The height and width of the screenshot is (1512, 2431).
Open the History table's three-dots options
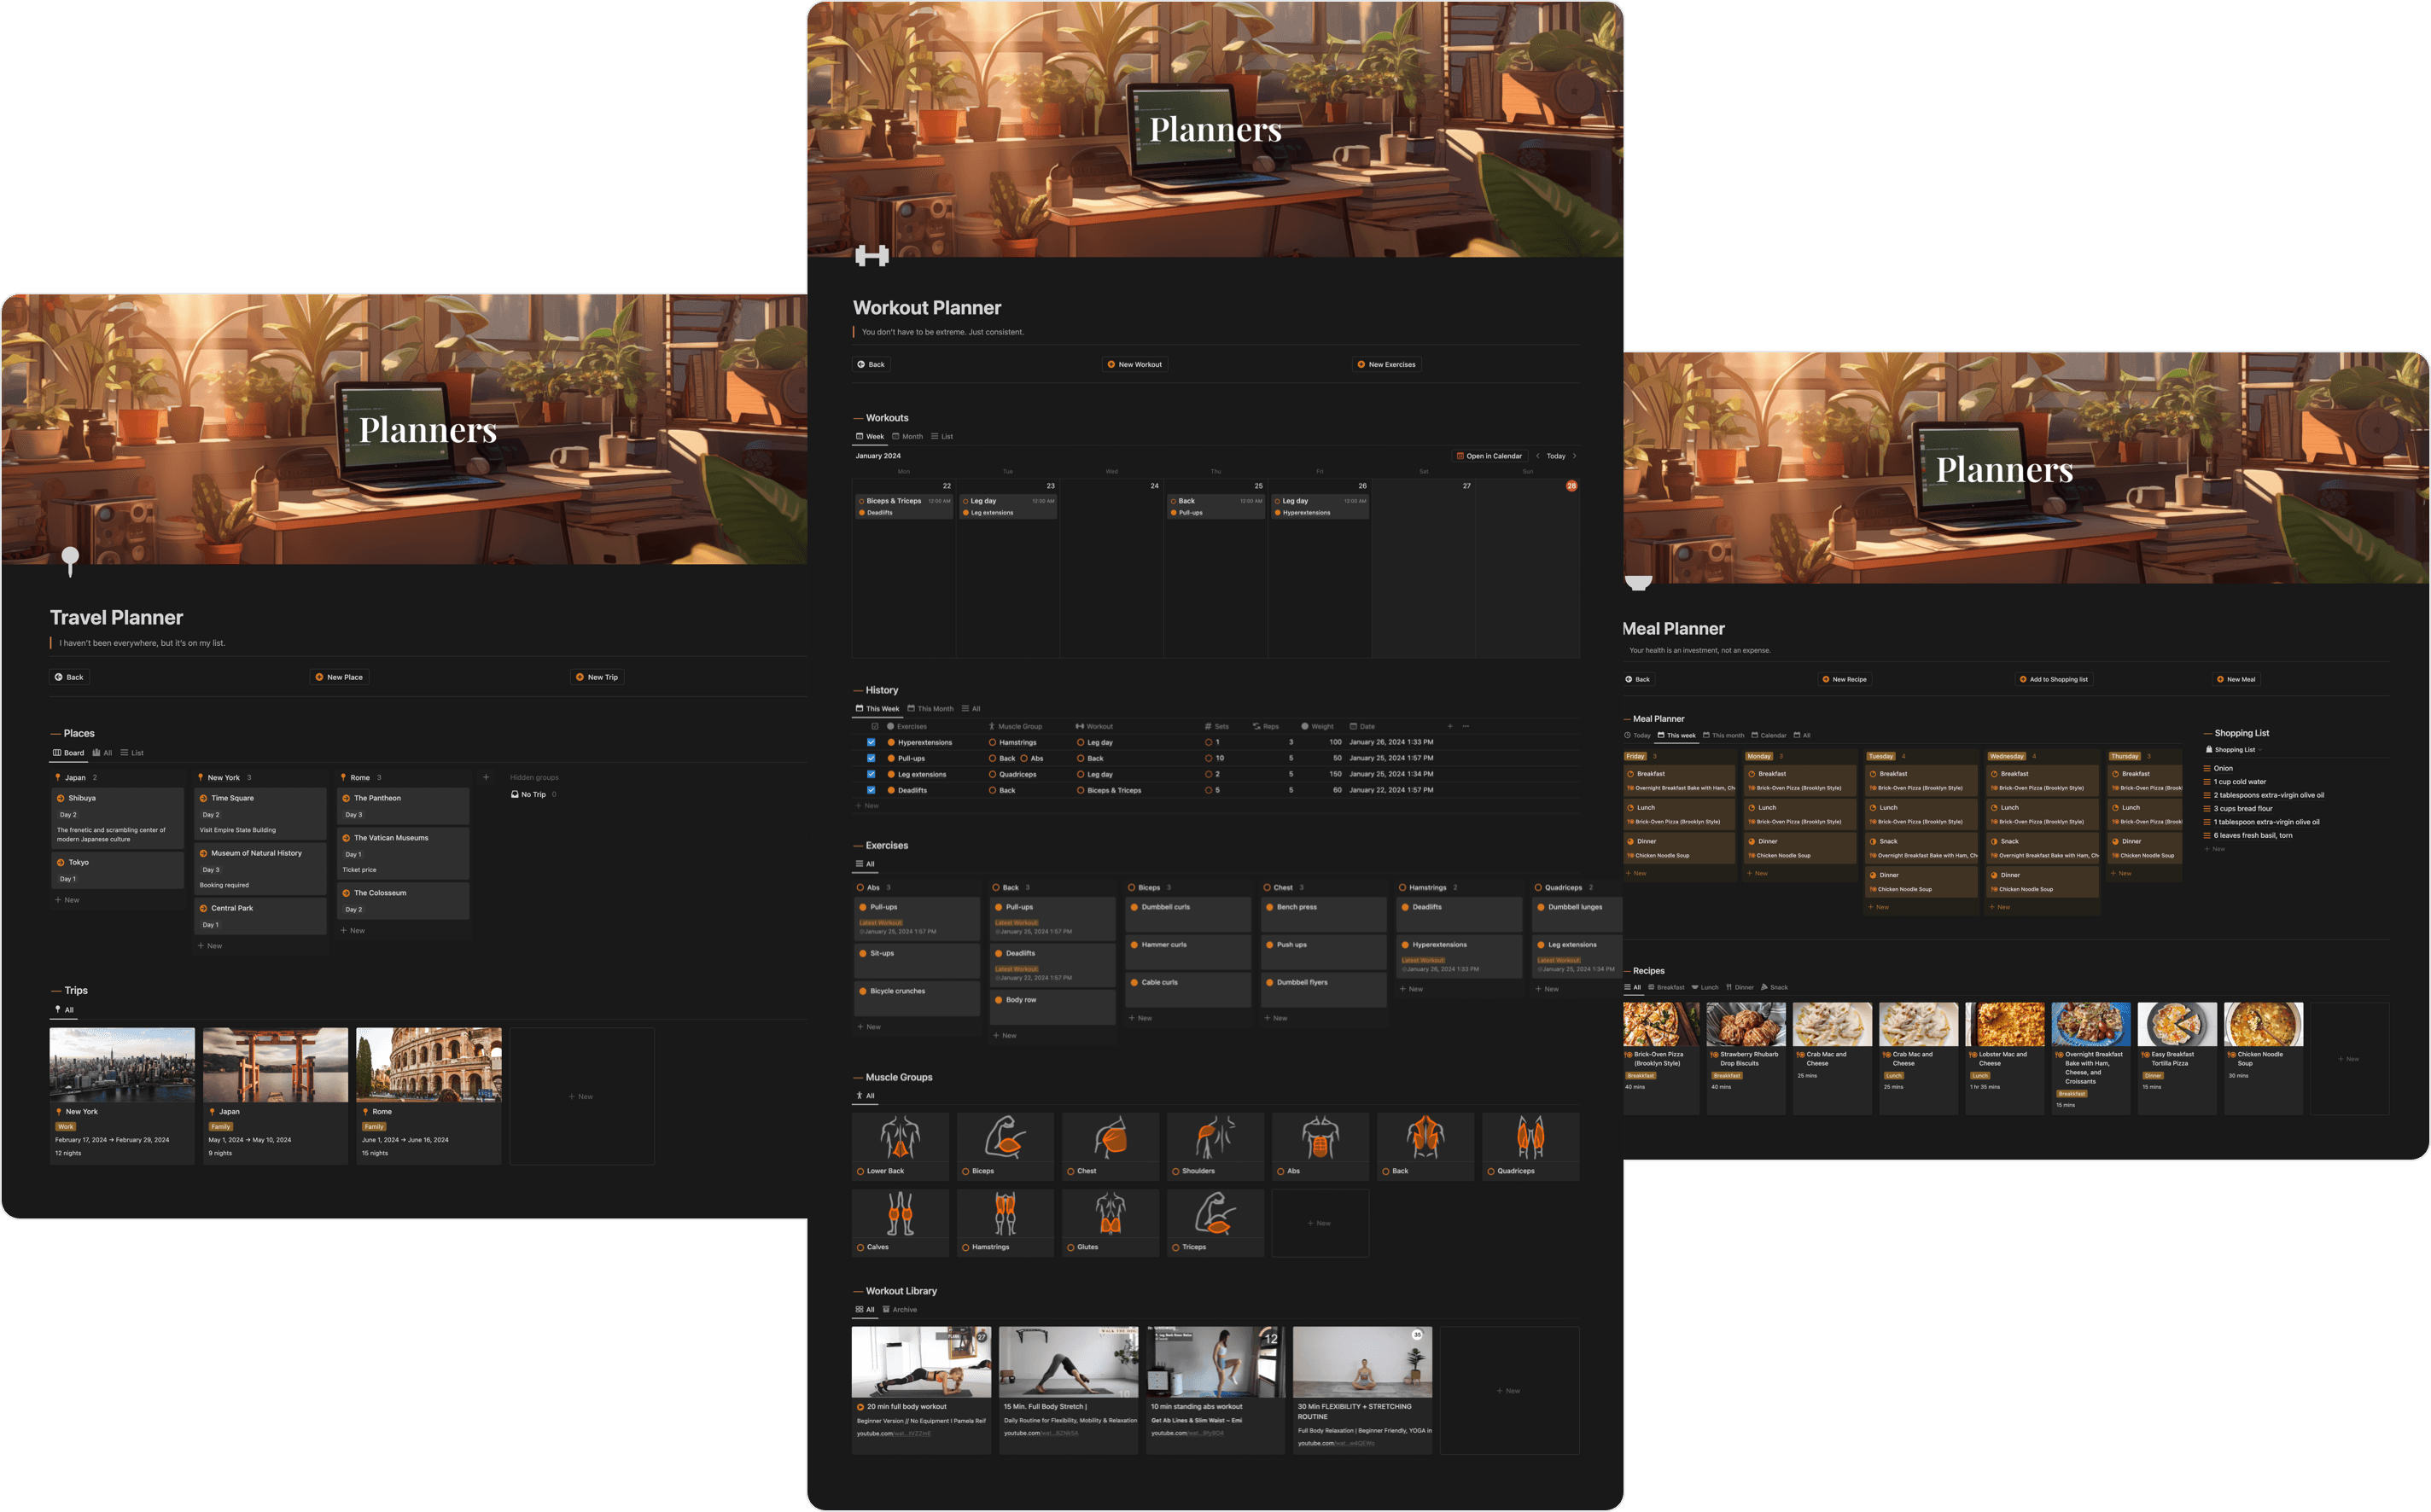point(1466,726)
